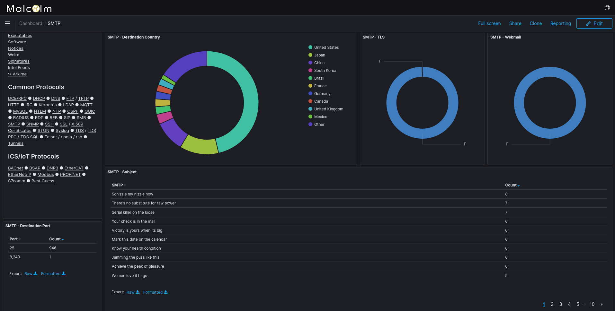The width and height of the screenshot is (615, 311).
Task: Click the Formatted download icon for Destination Port
Action: [64, 273]
